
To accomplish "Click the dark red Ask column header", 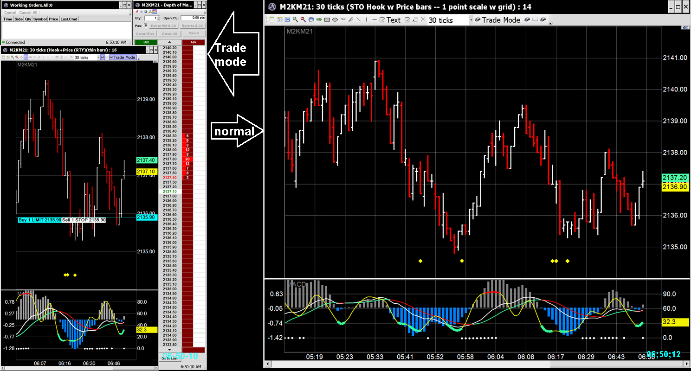I will tap(194, 42).
